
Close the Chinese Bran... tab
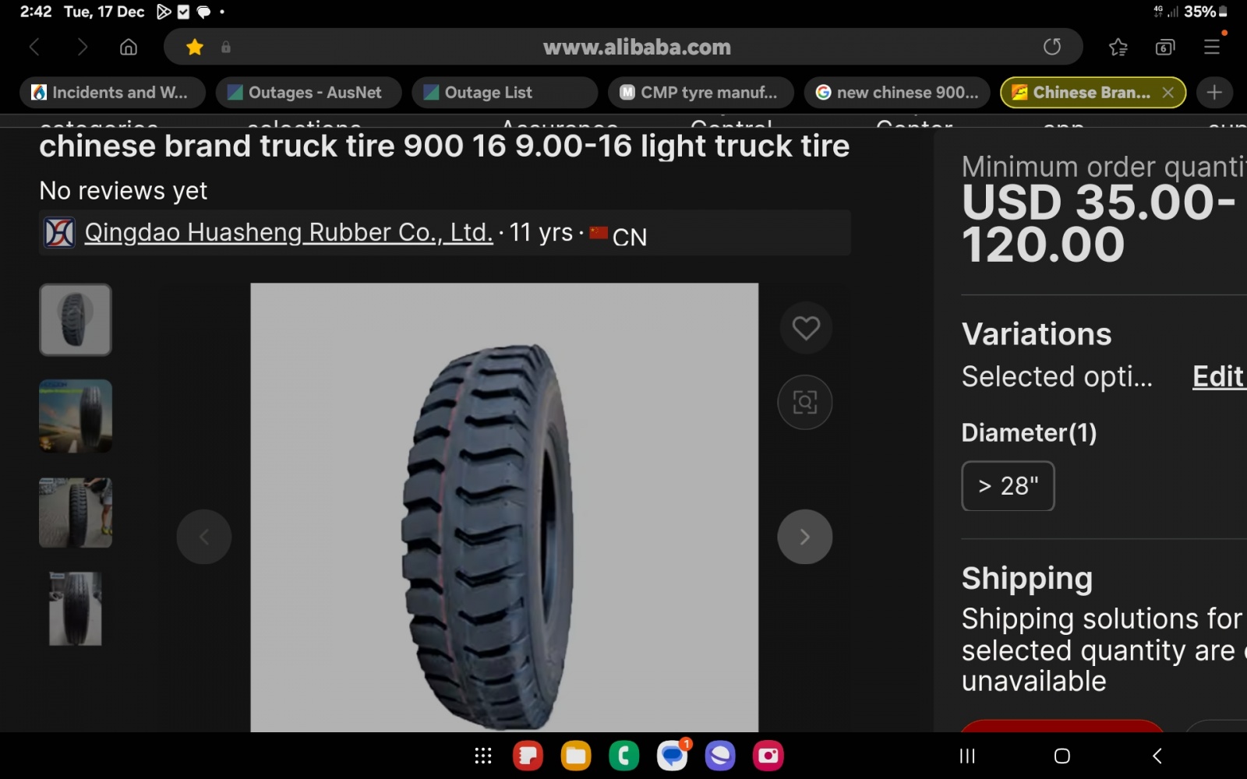point(1168,93)
